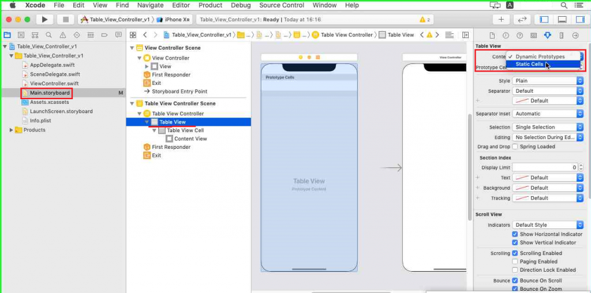Open the Selection dropdown Single Selection
This screenshot has height=293, width=591.
(x=548, y=127)
